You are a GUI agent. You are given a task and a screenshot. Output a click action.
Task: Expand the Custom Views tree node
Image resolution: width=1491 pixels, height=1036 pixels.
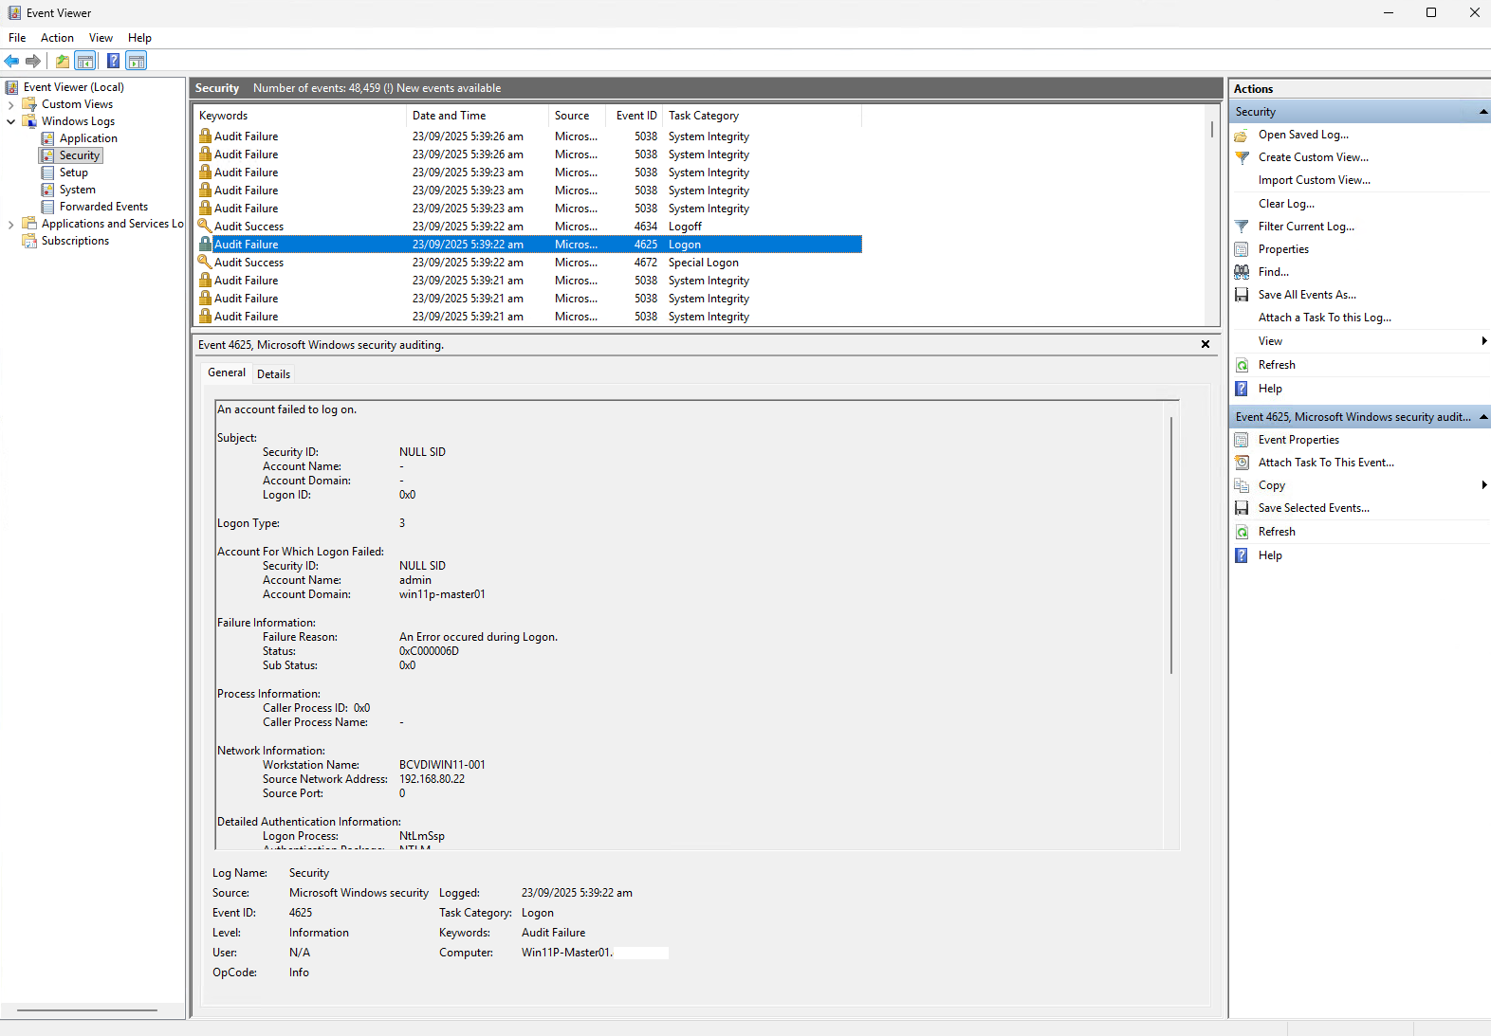click(11, 105)
